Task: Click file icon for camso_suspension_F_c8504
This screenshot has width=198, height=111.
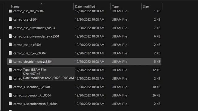Action: [10, 87]
